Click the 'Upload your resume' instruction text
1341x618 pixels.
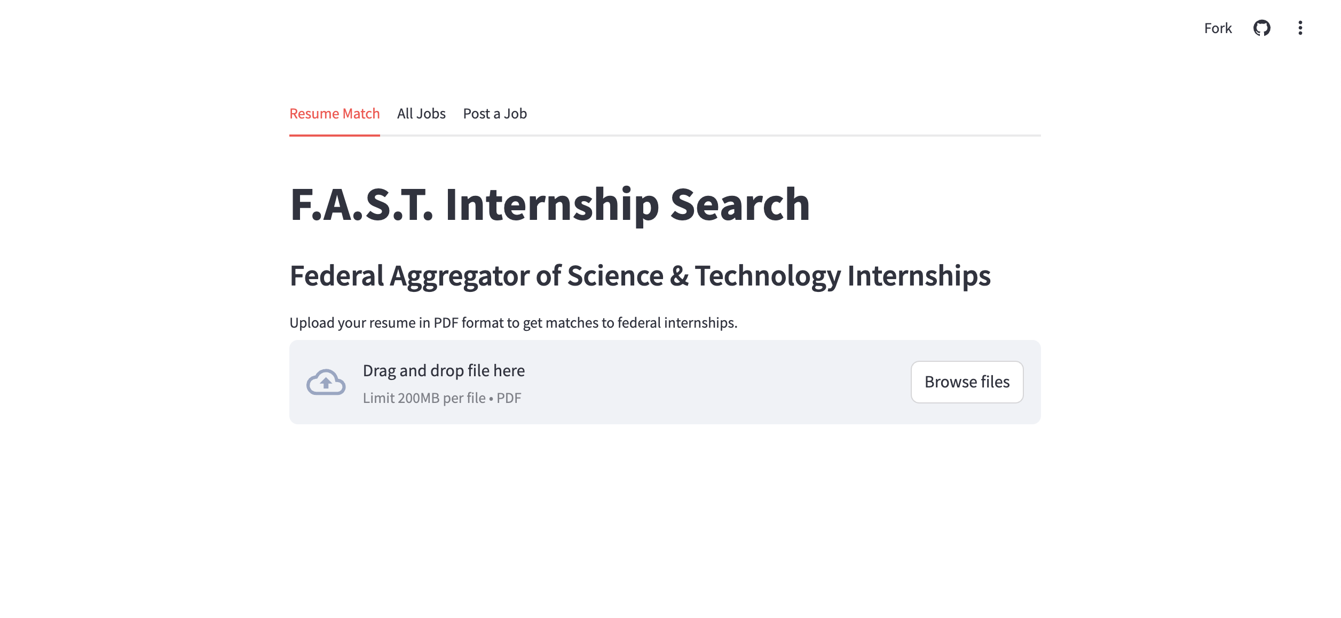tap(513, 323)
